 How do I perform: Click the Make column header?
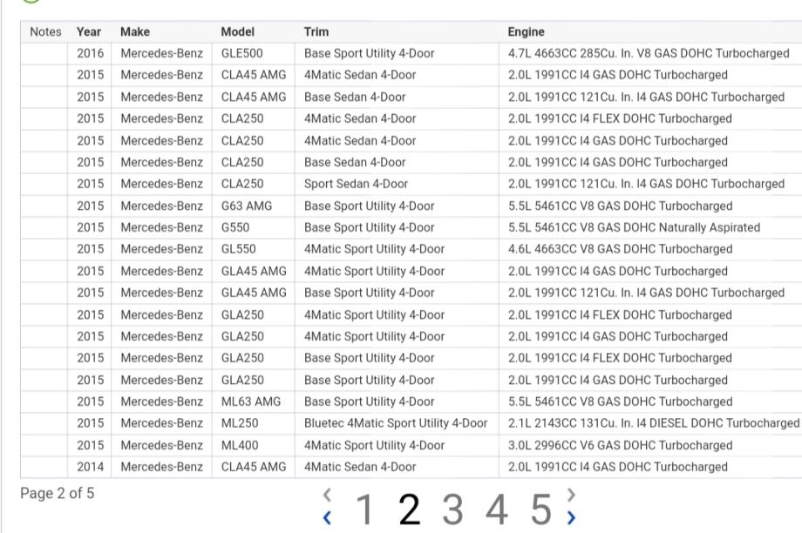click(135, 31)
